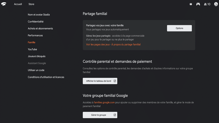Image resolution: width=219 pixels, height=123 pixels.
Task: Open the messages envelope icon
Action: point(191,4)
